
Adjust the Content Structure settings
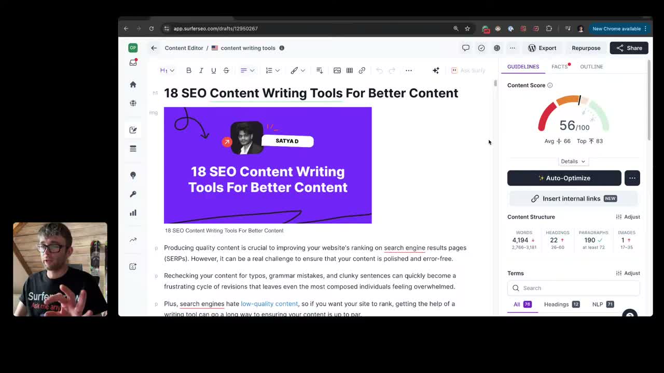click(x=628, y=217)
